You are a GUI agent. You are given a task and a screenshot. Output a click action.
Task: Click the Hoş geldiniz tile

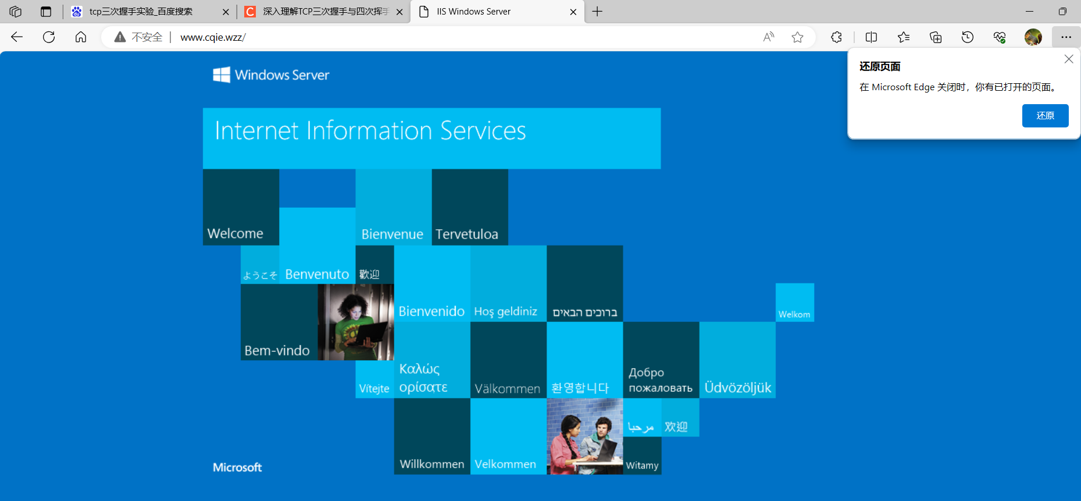508,283
